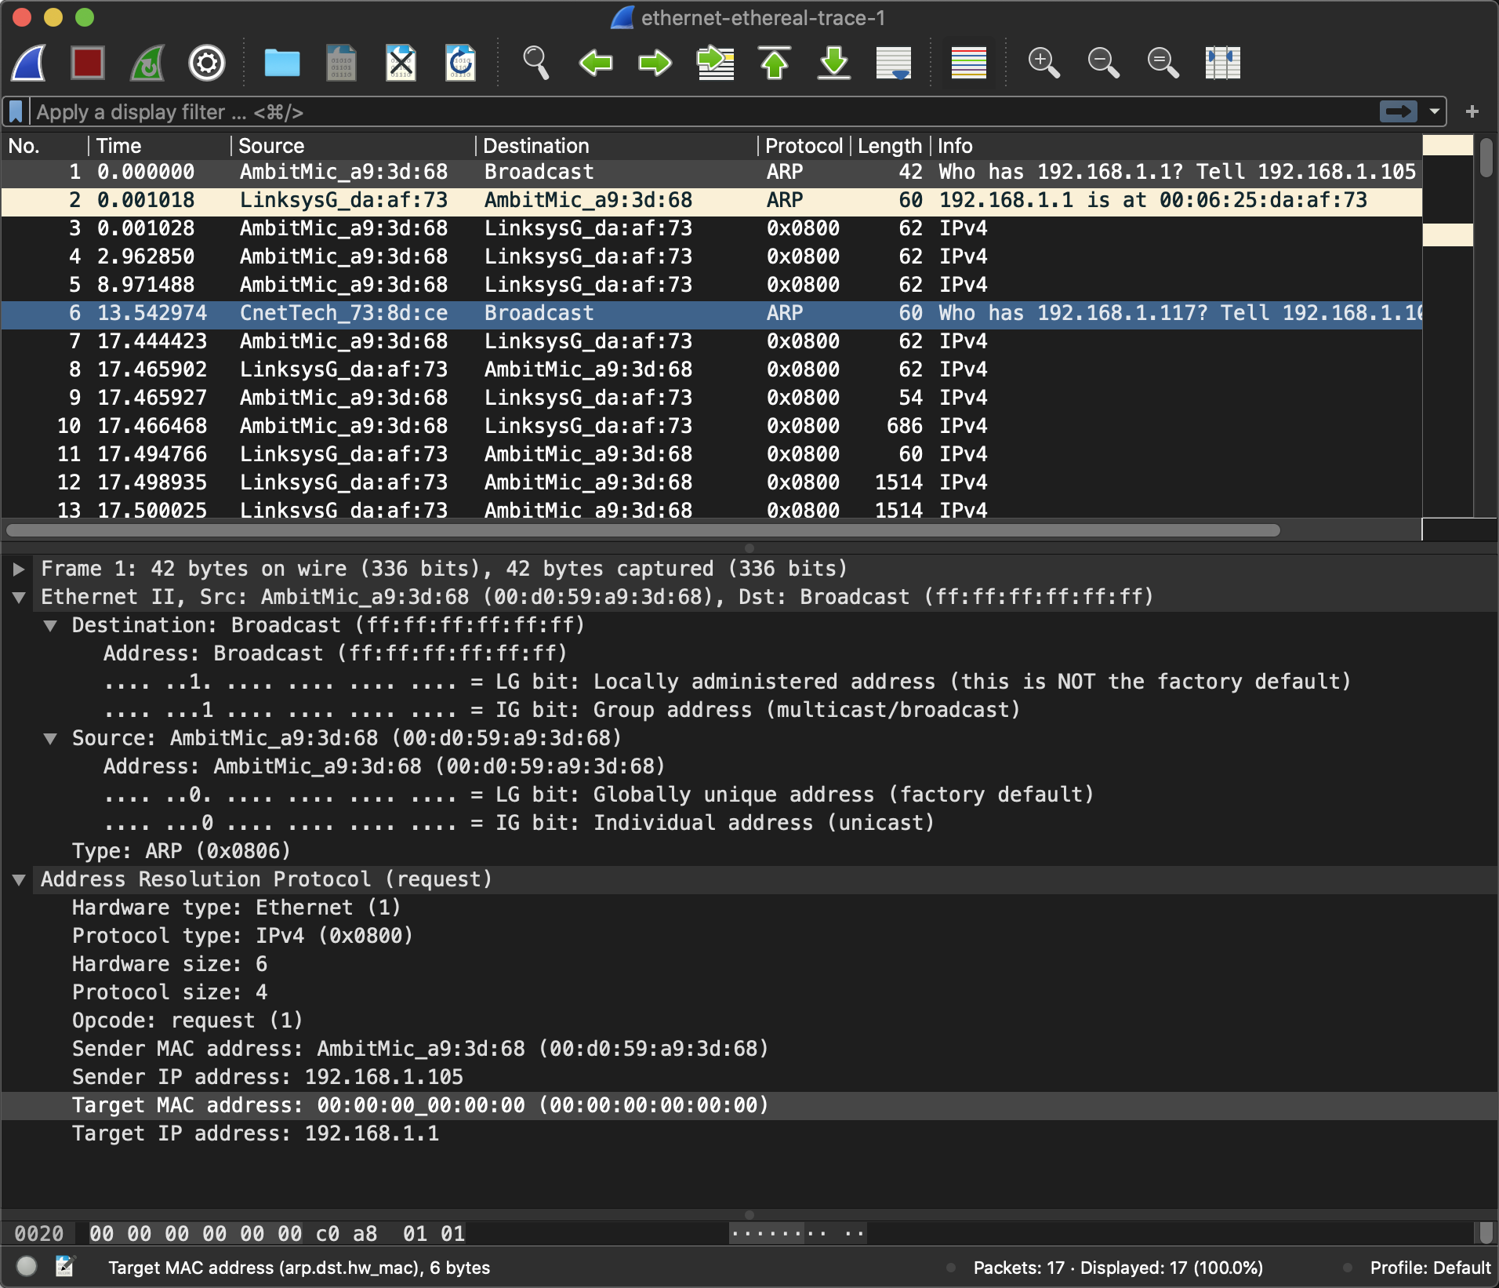Jump to the last packet
The width and height of the screenshot is (1499, 1288).
834,63
